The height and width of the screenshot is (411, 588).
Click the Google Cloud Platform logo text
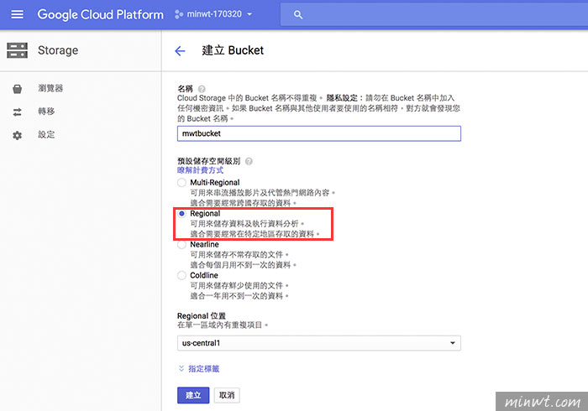pyautogui.click(x=101, y=14)
